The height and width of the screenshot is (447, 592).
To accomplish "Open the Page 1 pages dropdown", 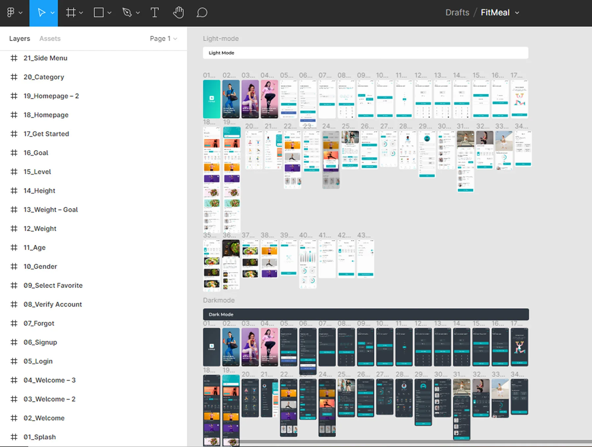I will pos(163,38).
